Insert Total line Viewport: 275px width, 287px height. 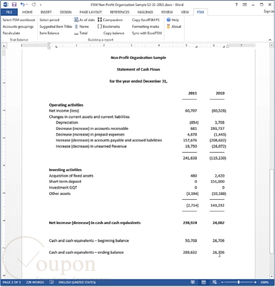tap(81, 33)
